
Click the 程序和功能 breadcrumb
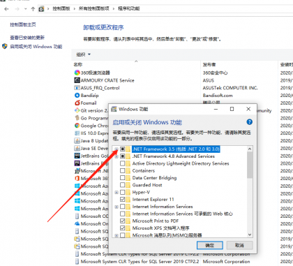pyautogui.click(x=129, y=8)
